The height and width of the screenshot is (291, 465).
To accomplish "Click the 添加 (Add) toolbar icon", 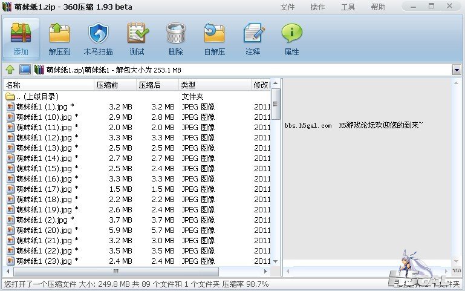I will [x=21, y=39].
